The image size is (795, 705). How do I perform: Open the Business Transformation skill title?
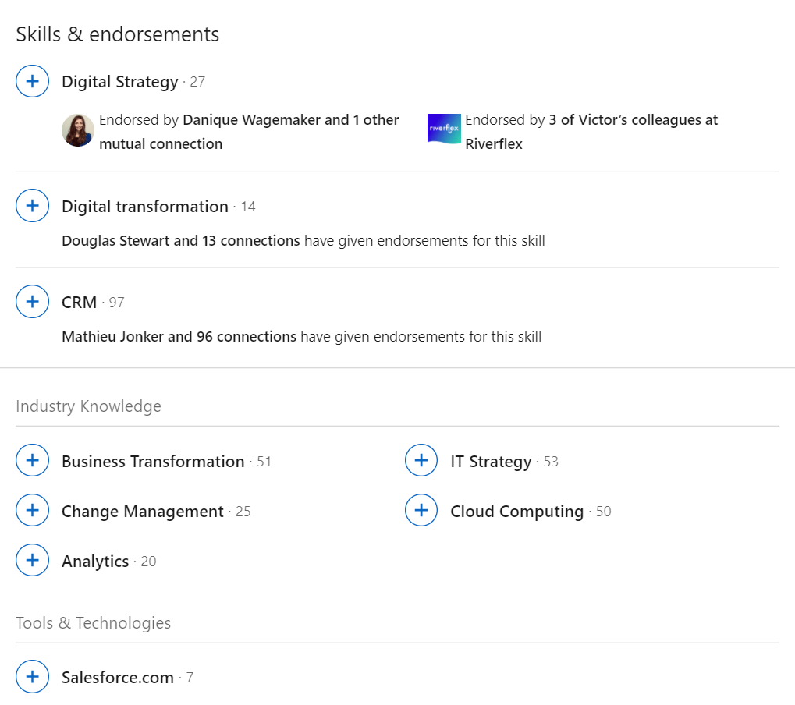(x=153, y=462)
